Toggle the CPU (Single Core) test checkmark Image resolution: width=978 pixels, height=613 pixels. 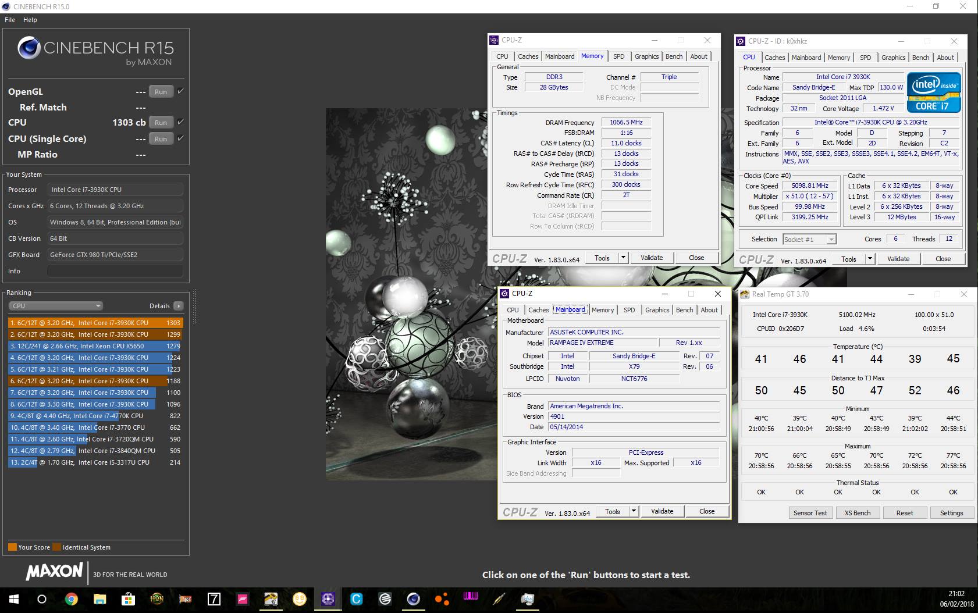[180, 138]
